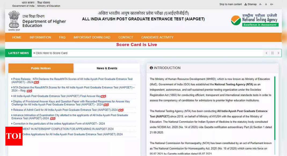Open Release of Admit Card notice

pos(65,110)
